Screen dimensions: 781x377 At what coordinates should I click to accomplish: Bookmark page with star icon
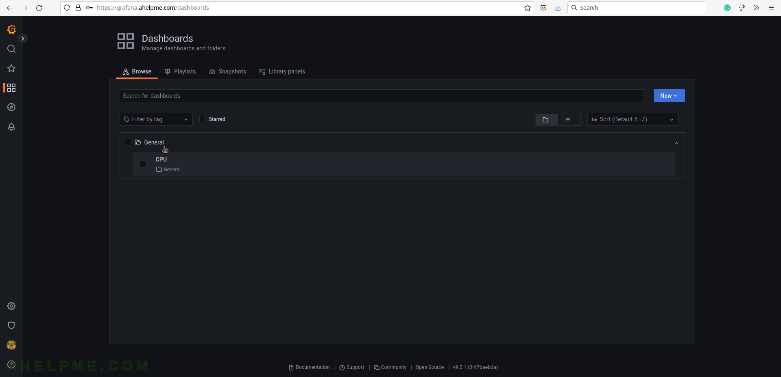tap(528, 8)
